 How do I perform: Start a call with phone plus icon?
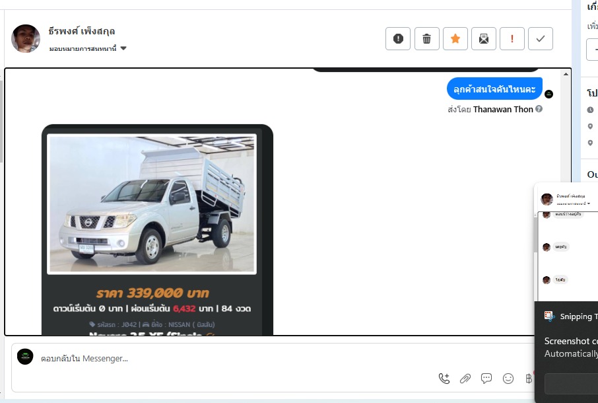pos(444,378)
